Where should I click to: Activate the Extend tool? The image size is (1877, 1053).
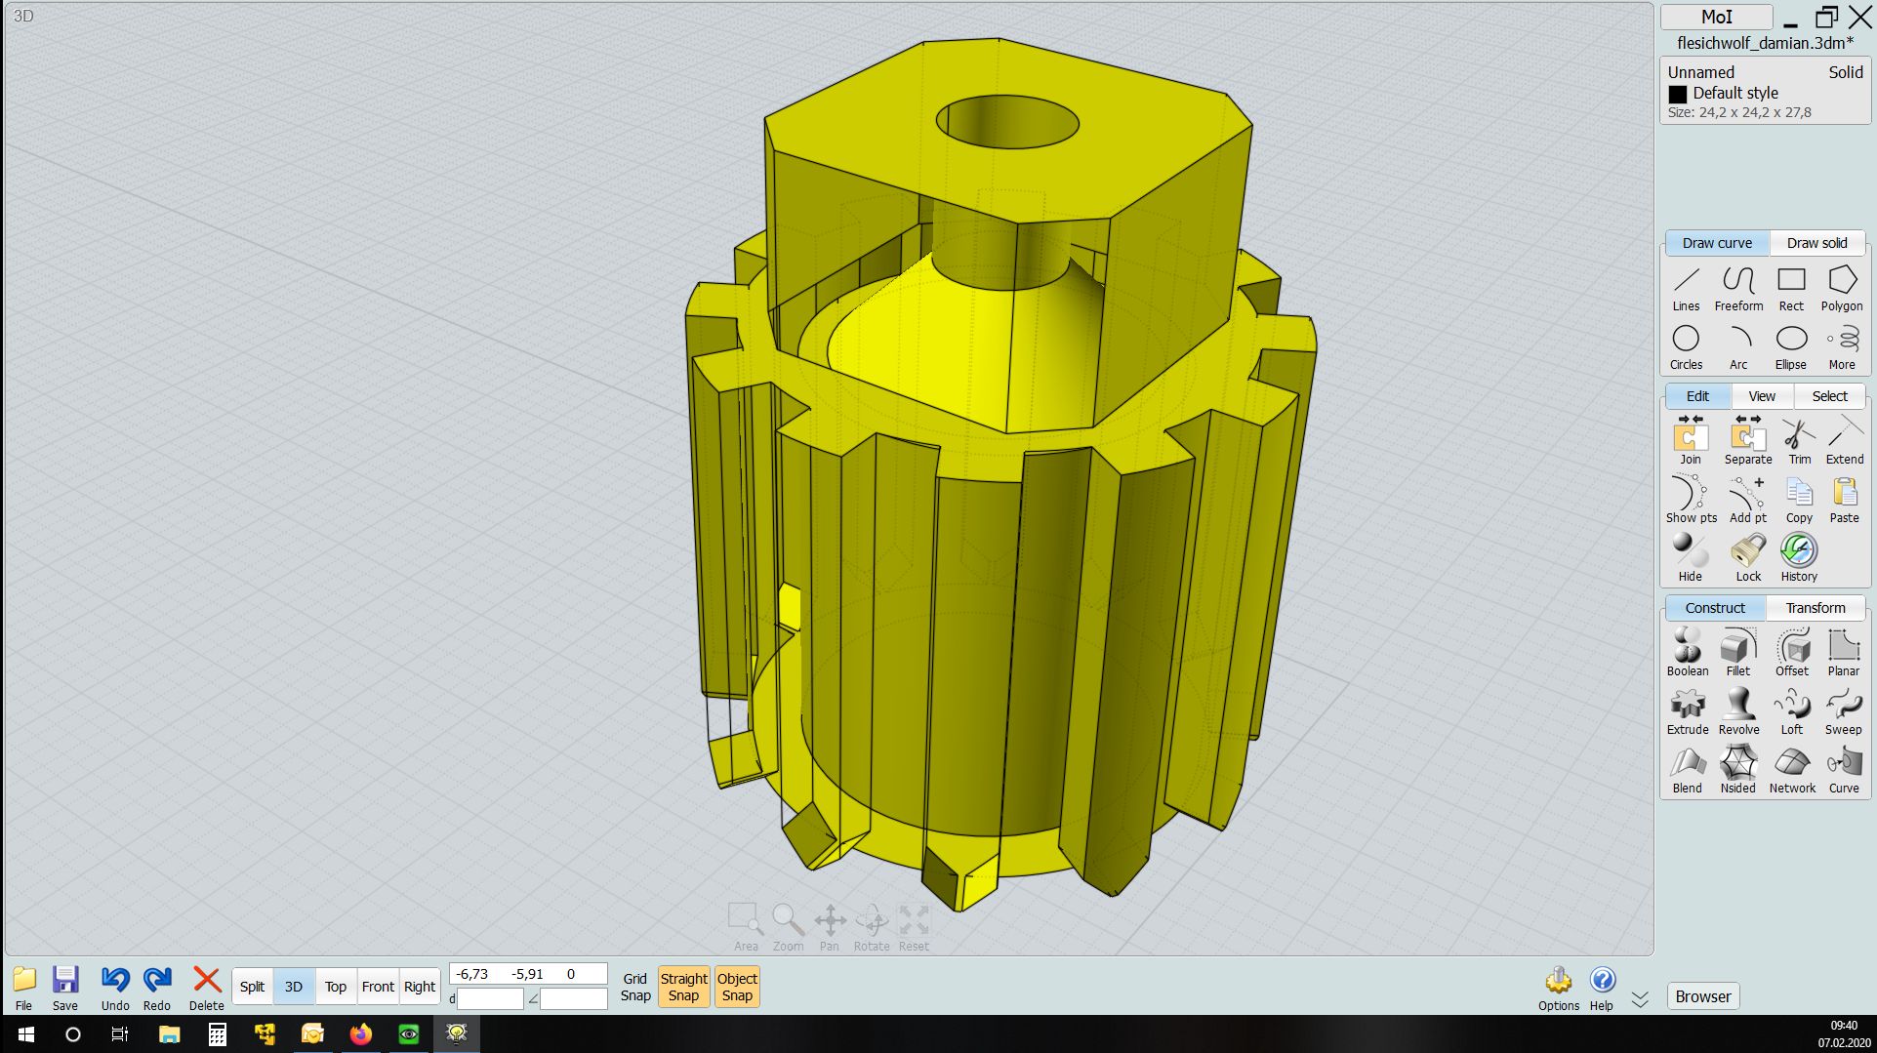coord(1844,441)
